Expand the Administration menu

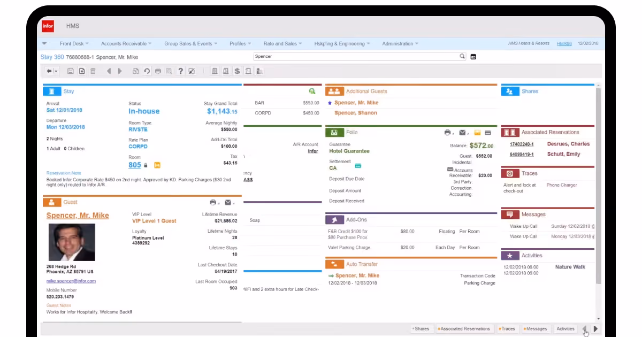[400, 44]
